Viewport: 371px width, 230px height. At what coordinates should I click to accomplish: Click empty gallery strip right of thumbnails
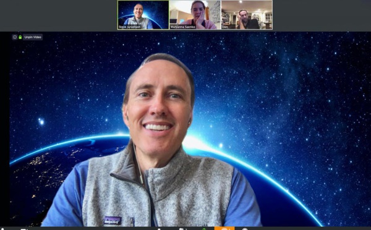point(322,15)
